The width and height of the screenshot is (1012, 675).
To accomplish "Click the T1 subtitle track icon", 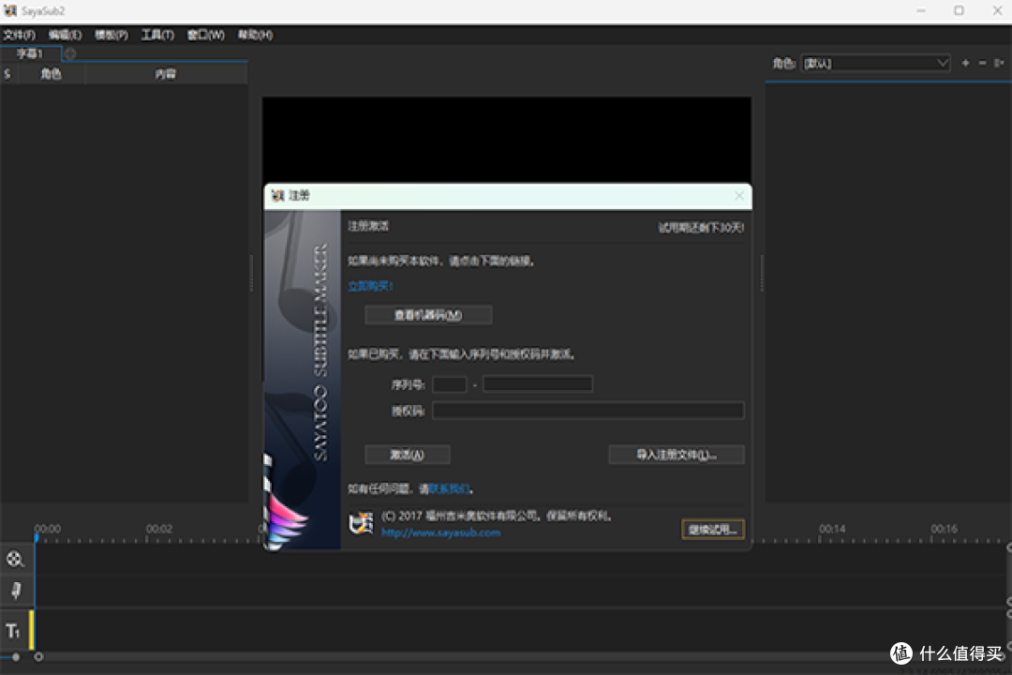I will click(13, 631).
